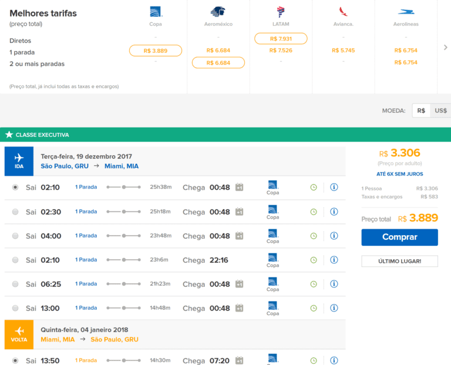Viewport: 451px width, 365px height.
Task: Show next airlines with right arrow
Action: (445, 48)
